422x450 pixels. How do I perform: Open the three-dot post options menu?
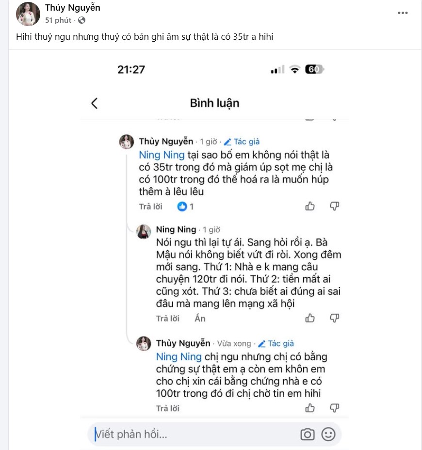(x=403, y=13)
